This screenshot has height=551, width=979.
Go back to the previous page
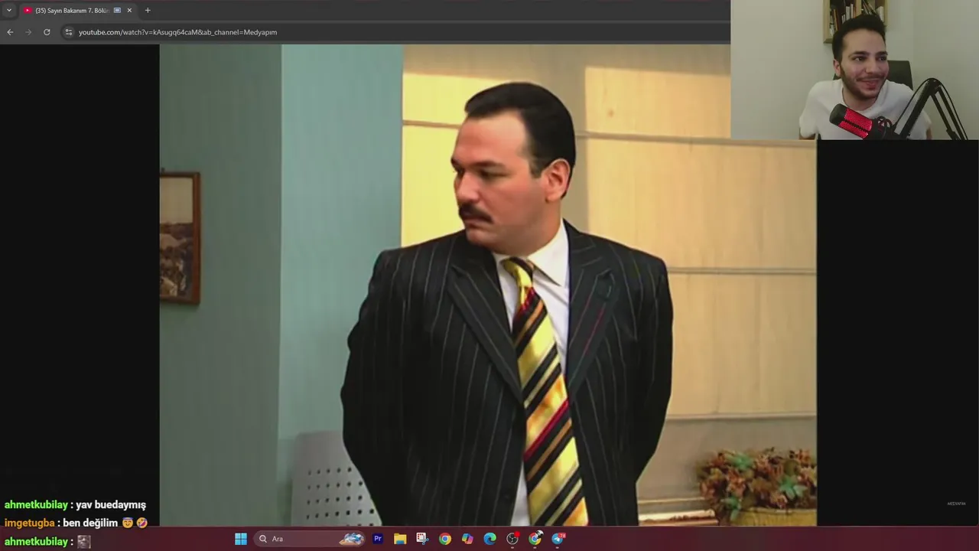pyautogui.click(x=10, y=32)
